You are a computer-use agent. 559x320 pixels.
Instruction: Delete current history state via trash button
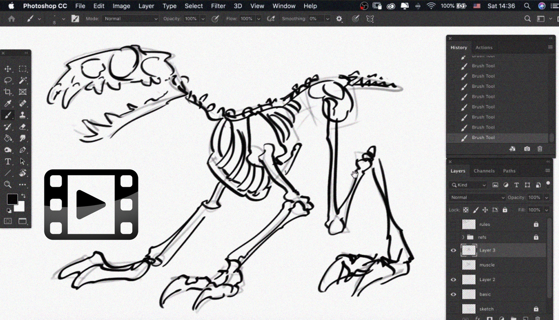coord(540,149)
